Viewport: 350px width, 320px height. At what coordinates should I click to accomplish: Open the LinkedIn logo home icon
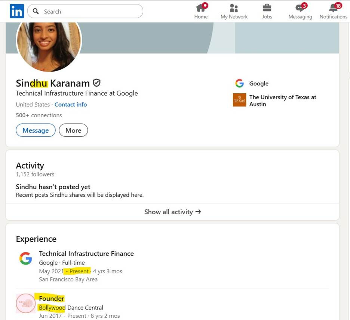click(17, 11)
